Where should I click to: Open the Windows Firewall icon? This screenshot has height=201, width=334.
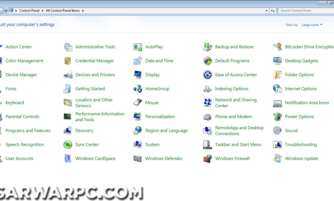[x=208, y=159]
